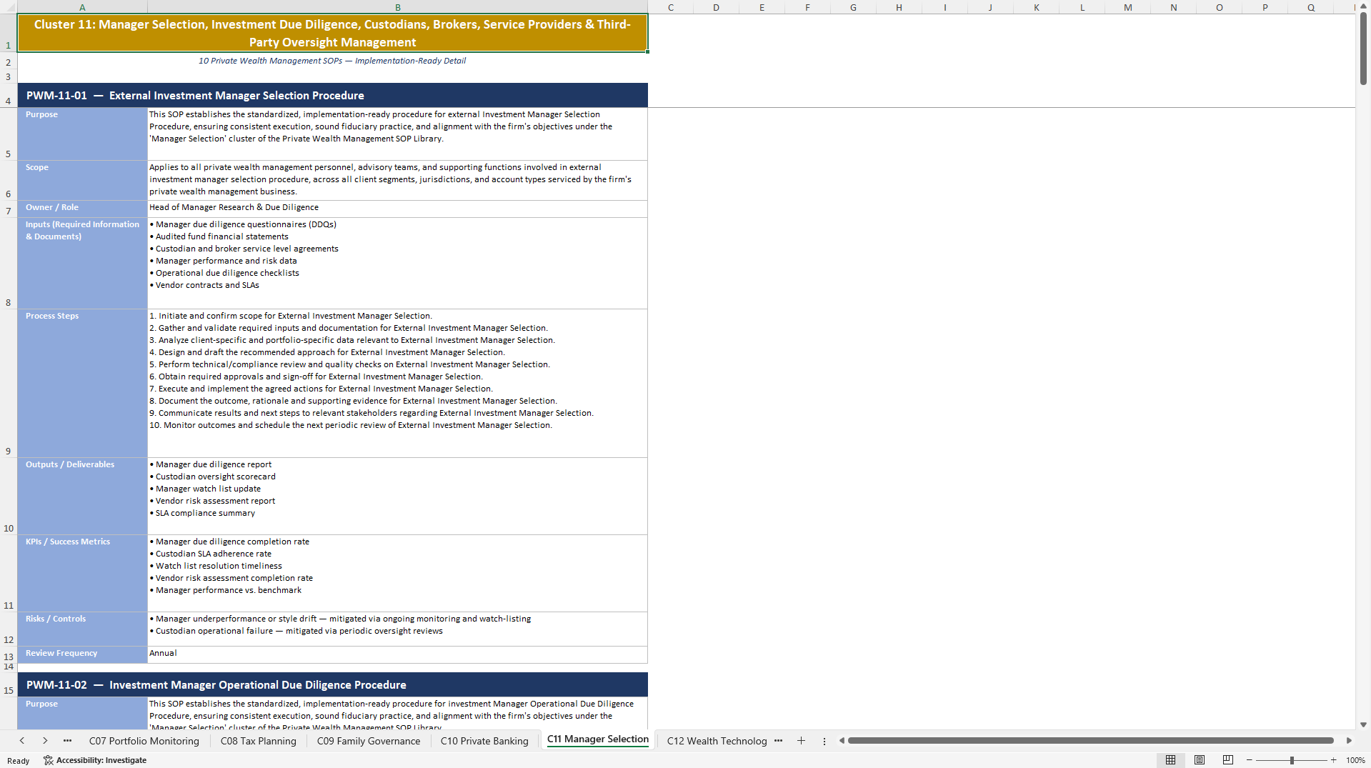Select the Owner / Role label cell
1371x768 pixels.
pyautogui.click(x=82, y=209)
